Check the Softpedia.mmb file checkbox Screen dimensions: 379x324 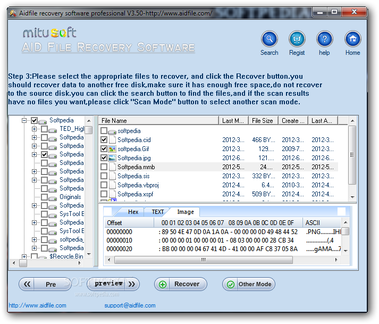(x=104, y=167)
